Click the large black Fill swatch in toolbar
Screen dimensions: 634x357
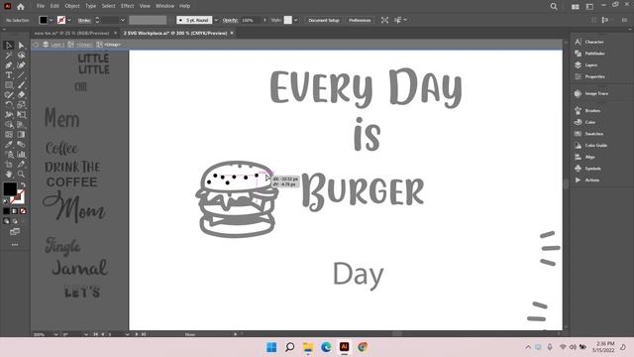(10, 189)
